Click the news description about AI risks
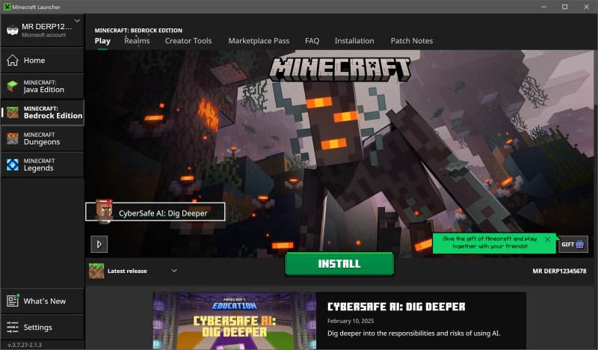598x350 pixels. (414, 334)
